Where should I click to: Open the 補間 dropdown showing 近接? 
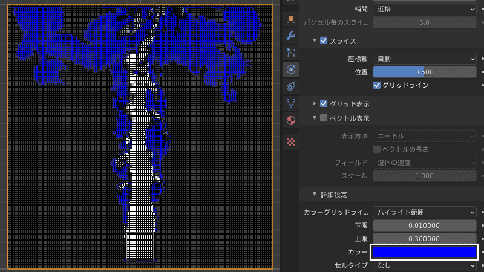point(425,9)
